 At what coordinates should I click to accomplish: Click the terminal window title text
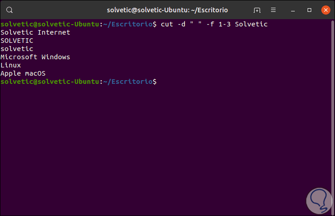pos(168,10)
